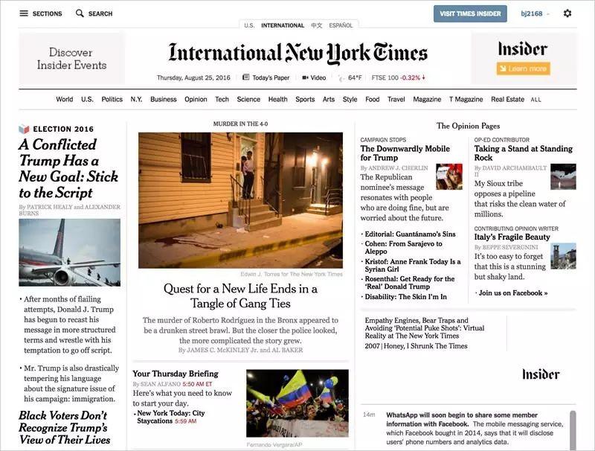
Task: Click the Trump airplane photo thumbnail
Action: click(x=69, y=252)
